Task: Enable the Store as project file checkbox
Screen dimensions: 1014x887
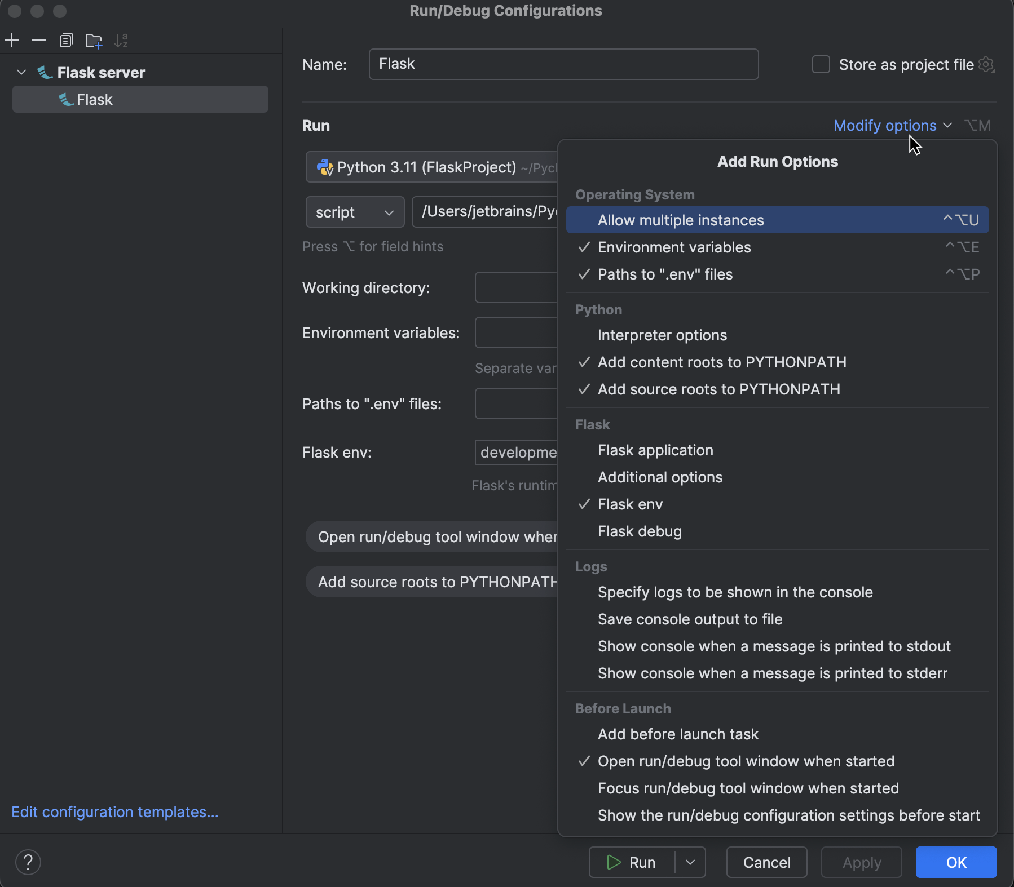Action: (821, 64)
